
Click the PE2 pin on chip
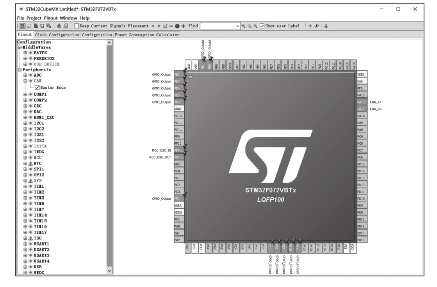[179, 74]
